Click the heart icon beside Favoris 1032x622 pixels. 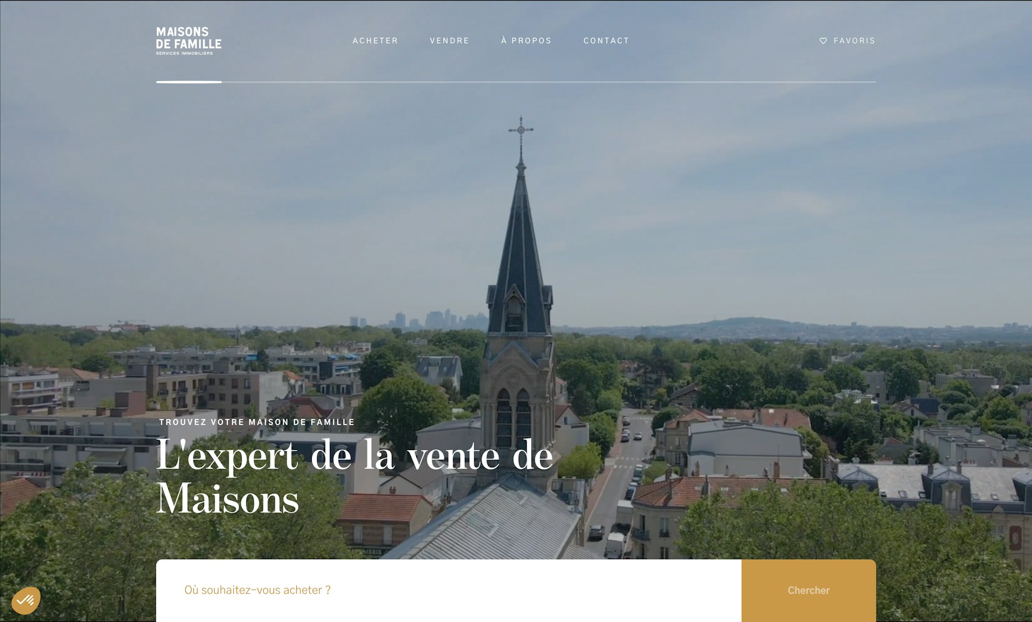click(x=823, y=41)
